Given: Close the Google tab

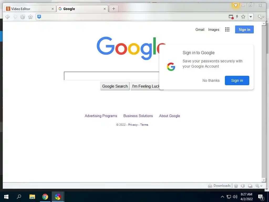Looking at the screenshot, I should 105,9.
